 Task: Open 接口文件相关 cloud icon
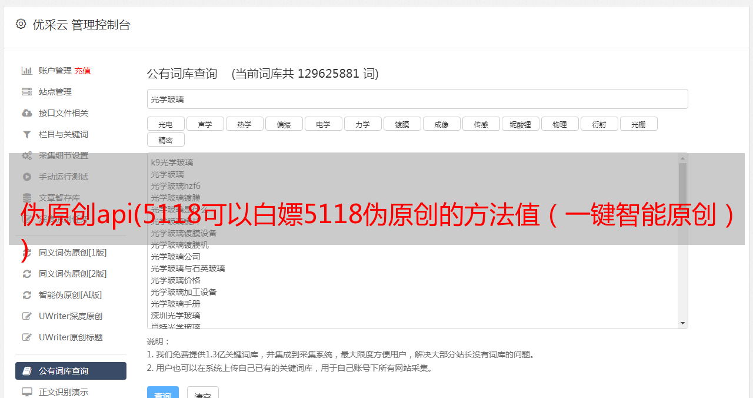pos(27,113)
